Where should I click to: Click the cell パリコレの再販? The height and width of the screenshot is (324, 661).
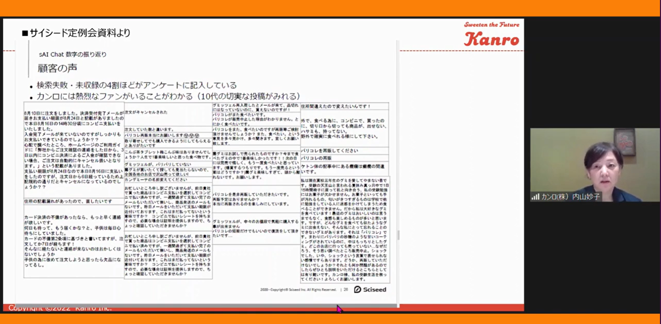click(x=345, y=158)
